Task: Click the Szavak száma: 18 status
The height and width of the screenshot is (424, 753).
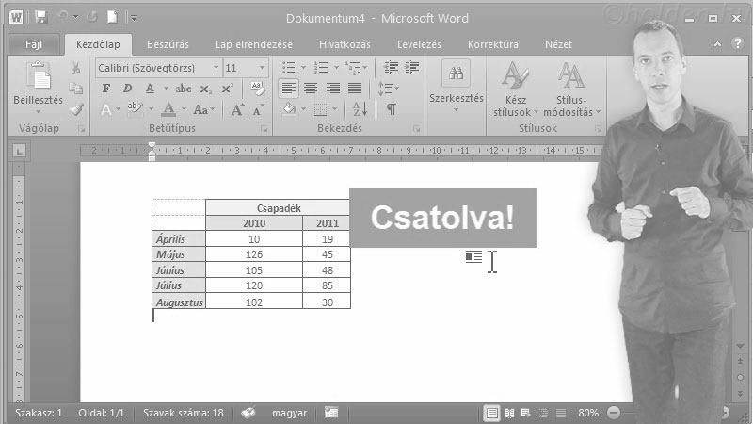Action: tap(183, 413)
